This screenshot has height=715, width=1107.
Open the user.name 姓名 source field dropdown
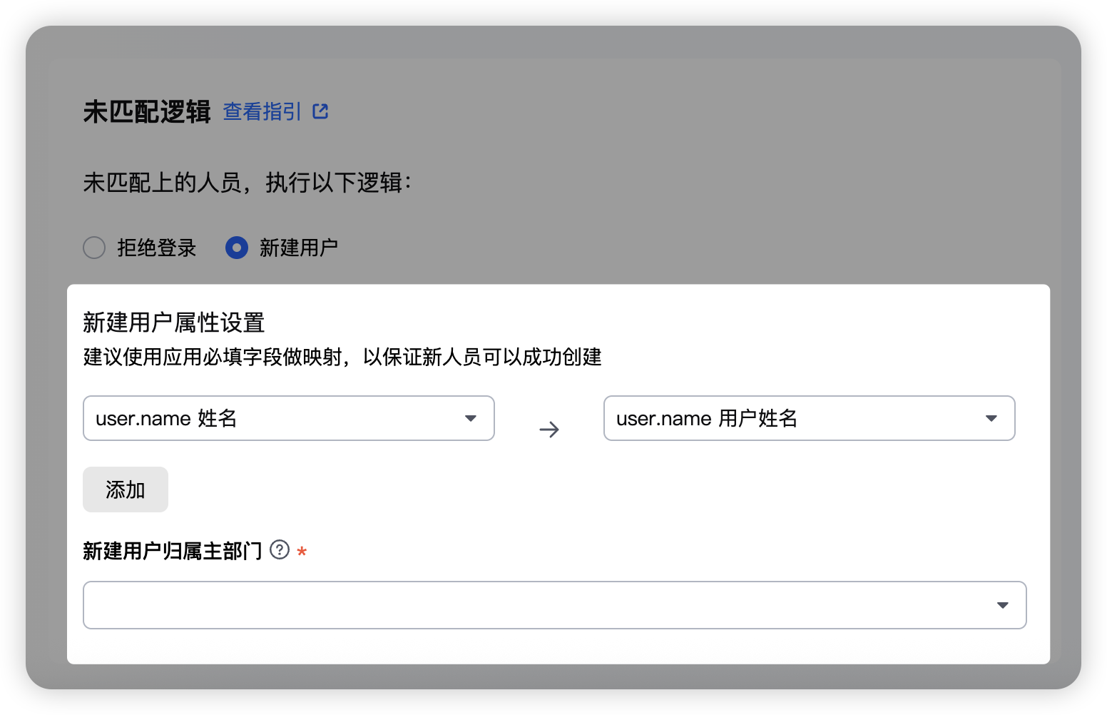[x=289, y=418]
